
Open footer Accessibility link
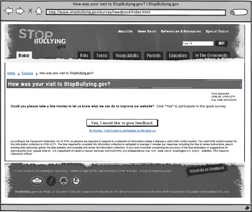(43, 171)
